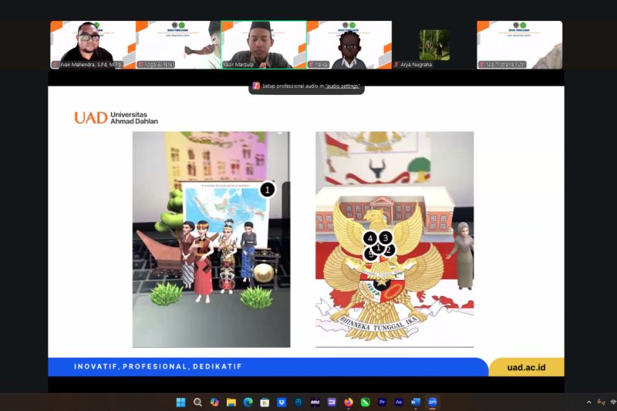Screen dimensions: 617x411
Task: Launch Copilot from the taskbar
Action: [x=214, y=402]
